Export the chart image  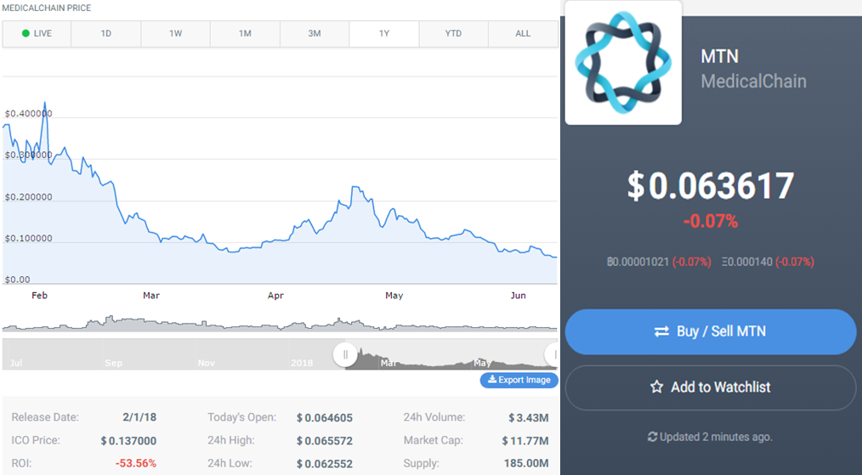(x=519, y=380)
